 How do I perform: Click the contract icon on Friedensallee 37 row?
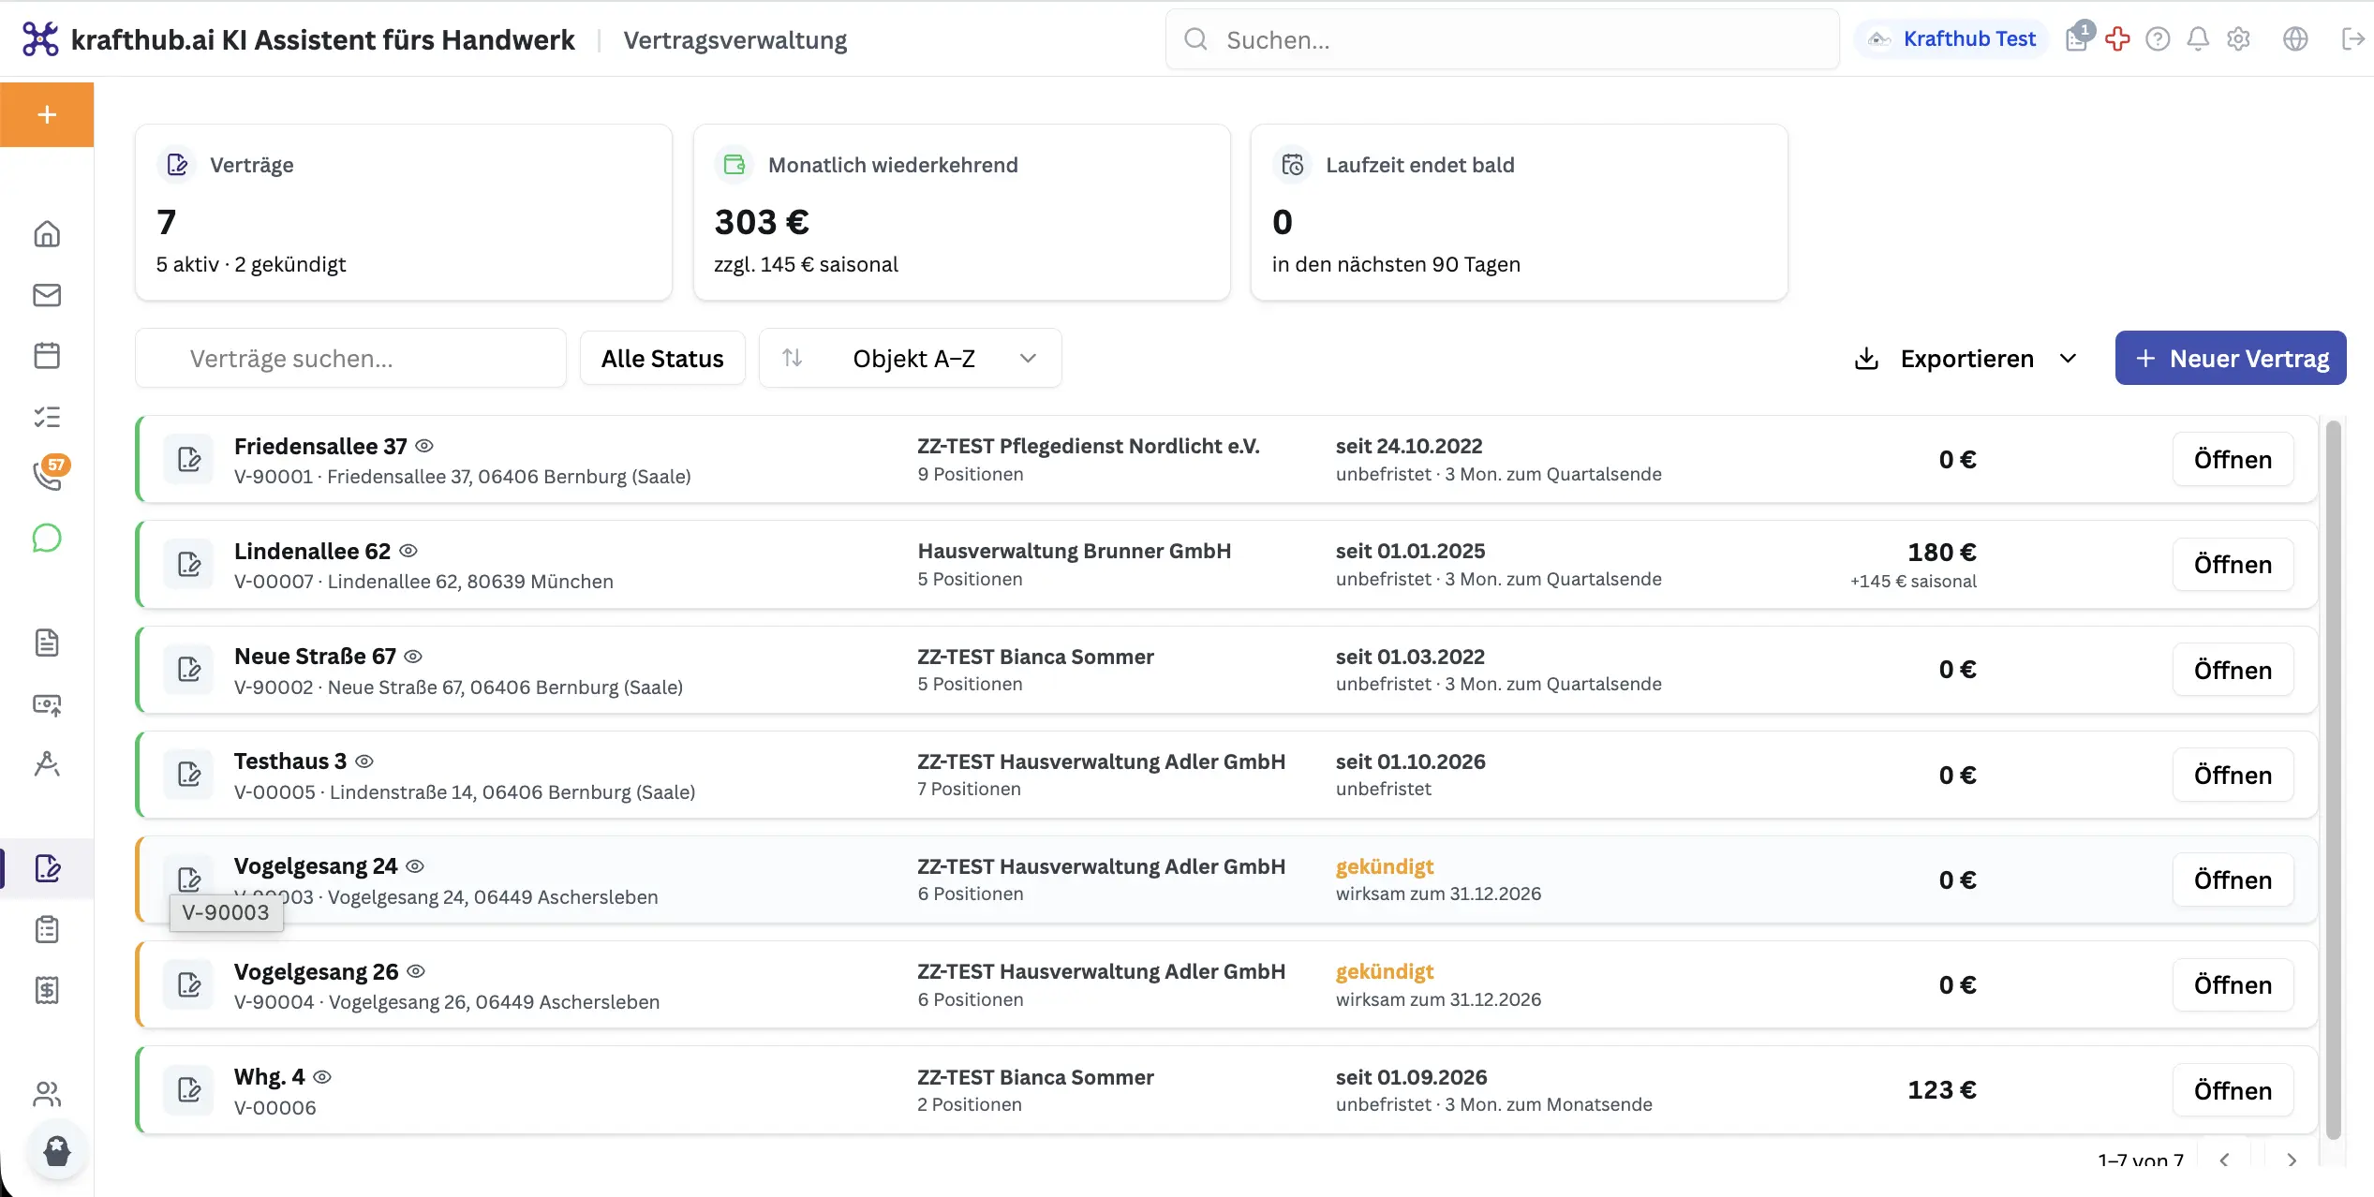189,459
